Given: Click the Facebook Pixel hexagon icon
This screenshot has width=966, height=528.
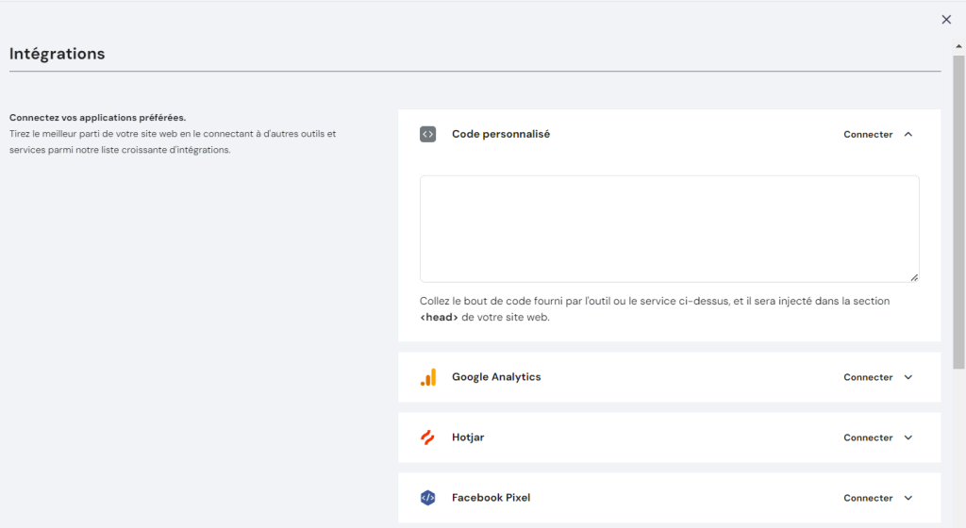Looking at the screenshot, I should (427, 498).
